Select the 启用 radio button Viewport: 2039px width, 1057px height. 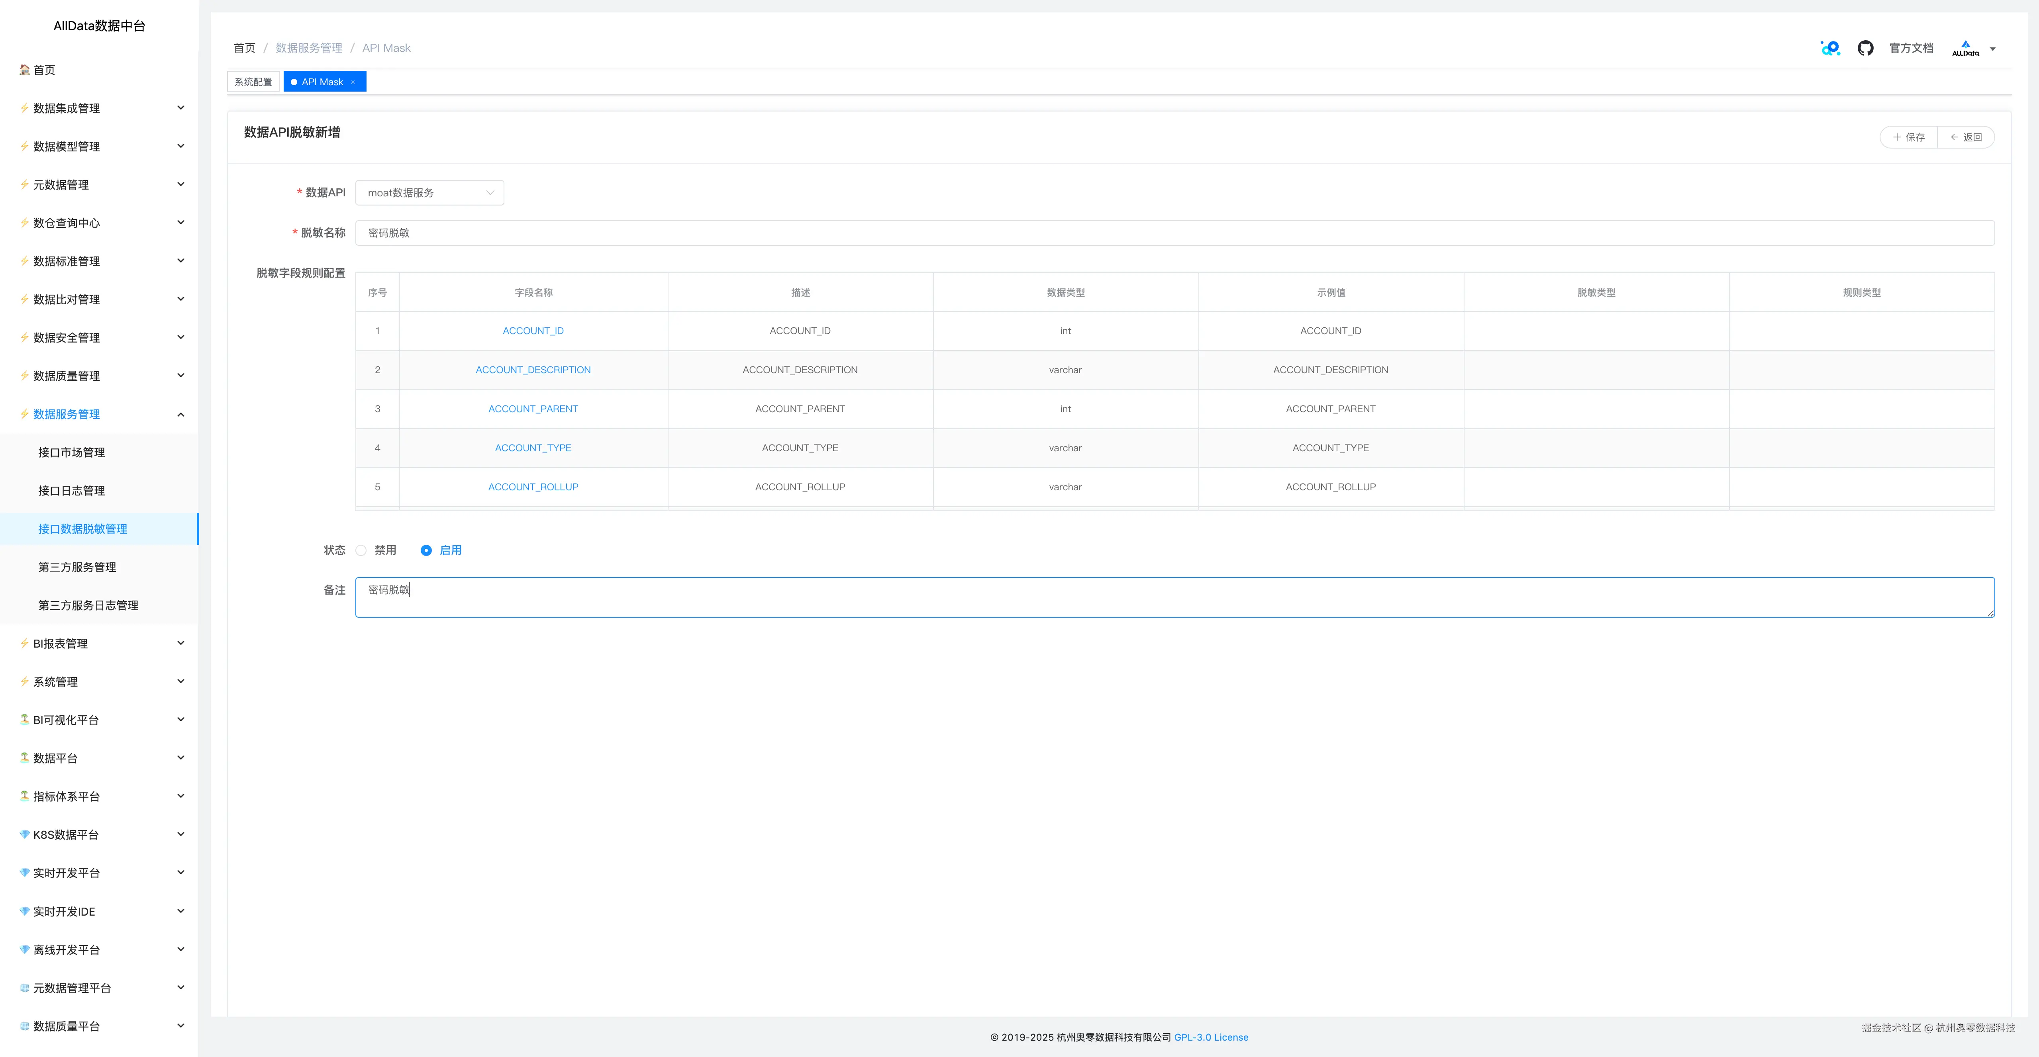426,550
